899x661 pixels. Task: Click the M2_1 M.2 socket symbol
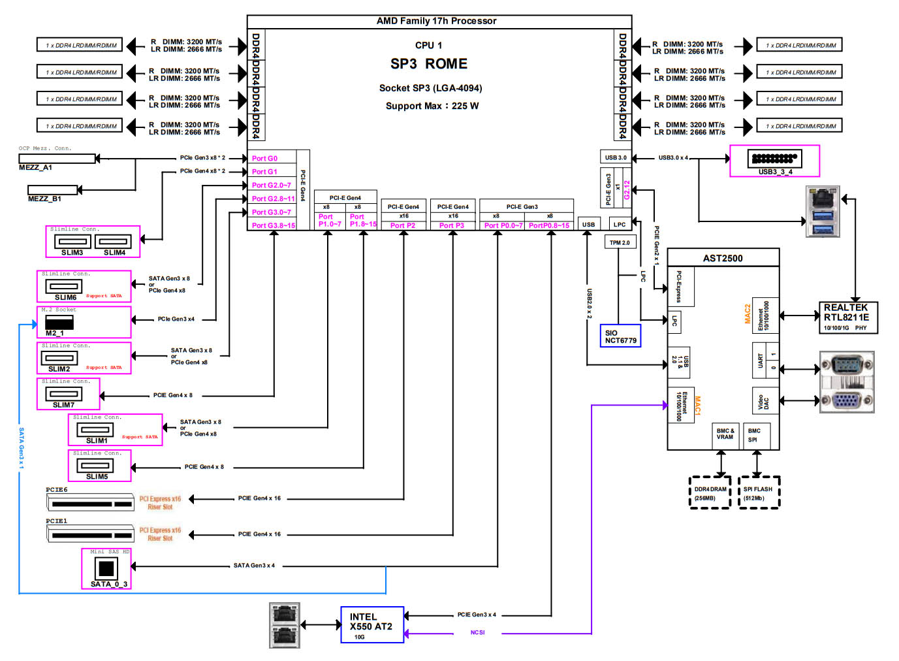pyautogui.click(x=59, y=322)
